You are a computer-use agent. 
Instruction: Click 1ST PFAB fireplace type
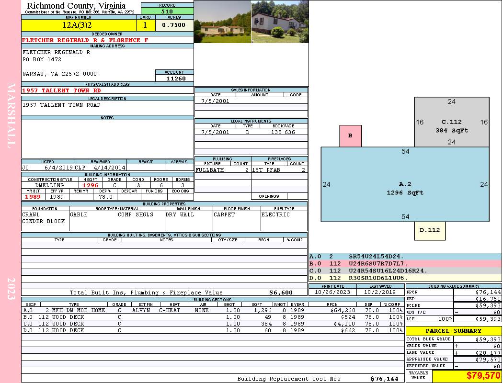(266, 170)
